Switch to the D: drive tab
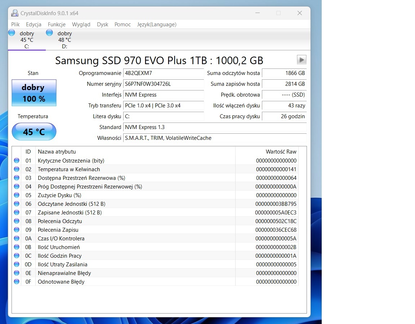The height and width of the screenshot is (324, 415). tap(64, 39)
